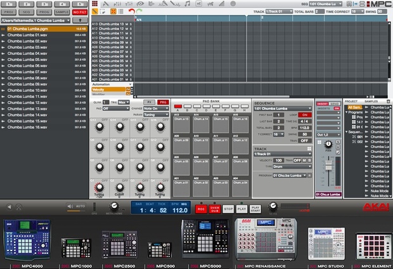Click the automation pencil icon on mixer channel
Screen dimensions: 393x269
tap(338, 152)
